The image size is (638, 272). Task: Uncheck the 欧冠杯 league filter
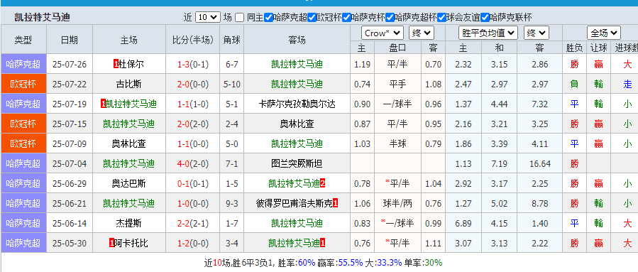[312, 18]
